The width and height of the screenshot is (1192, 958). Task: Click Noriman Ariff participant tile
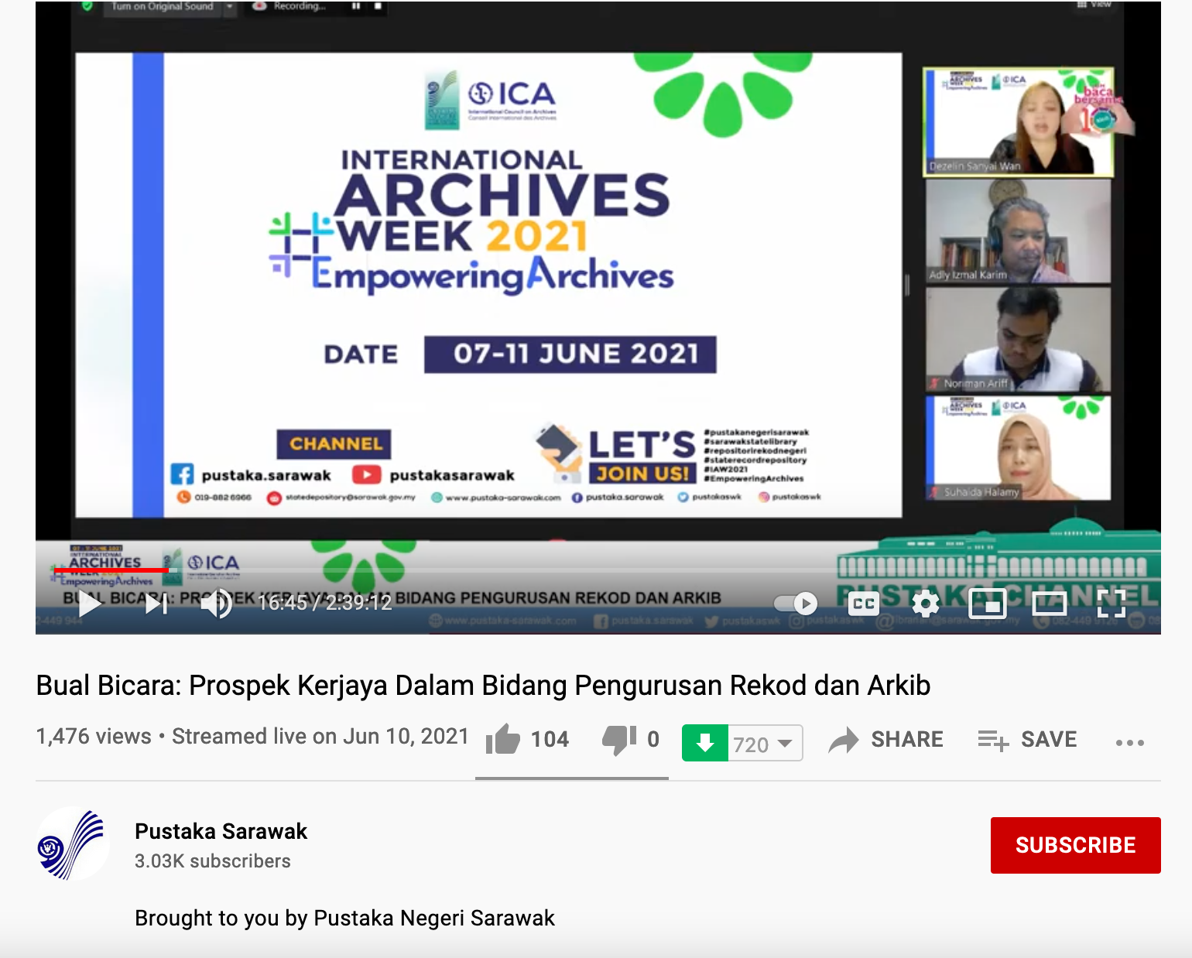click(1019, 340)
